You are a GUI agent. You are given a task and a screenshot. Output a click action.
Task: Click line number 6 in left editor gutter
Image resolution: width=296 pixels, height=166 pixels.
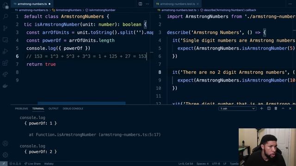[x=17, y=56]
